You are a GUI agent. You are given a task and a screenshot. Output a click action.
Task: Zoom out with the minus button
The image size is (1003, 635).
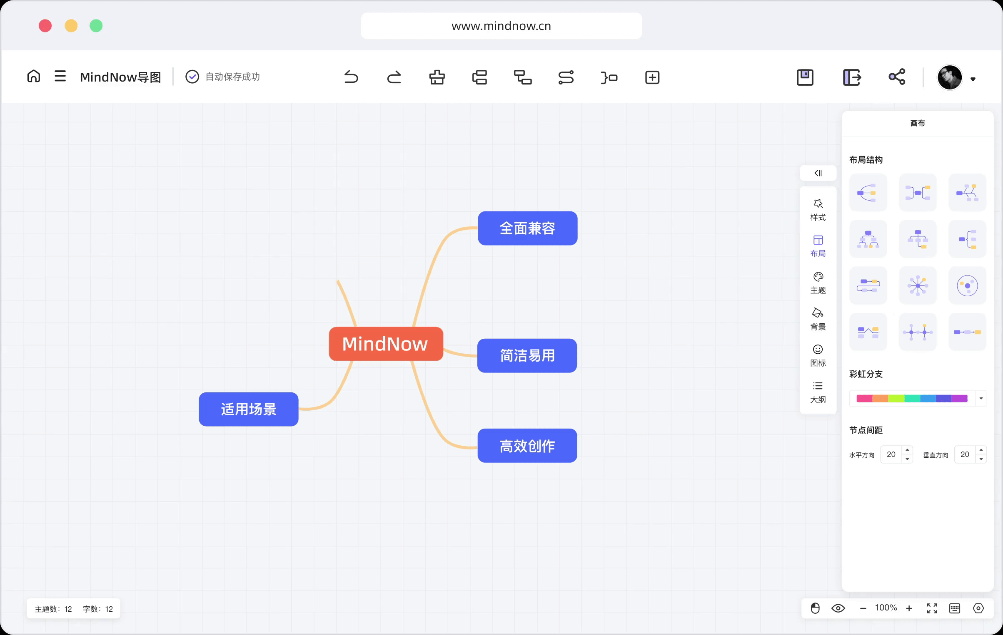tap(863, 608)
